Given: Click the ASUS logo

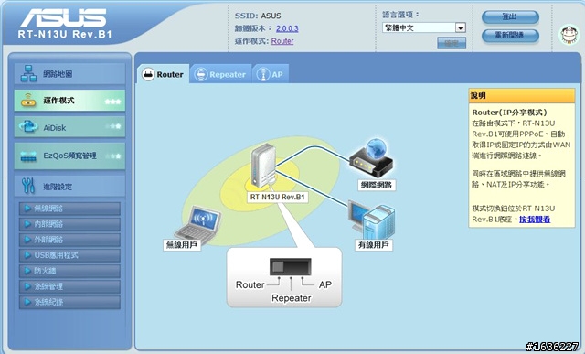Looking at the screenshot, I should coord(63,18).
